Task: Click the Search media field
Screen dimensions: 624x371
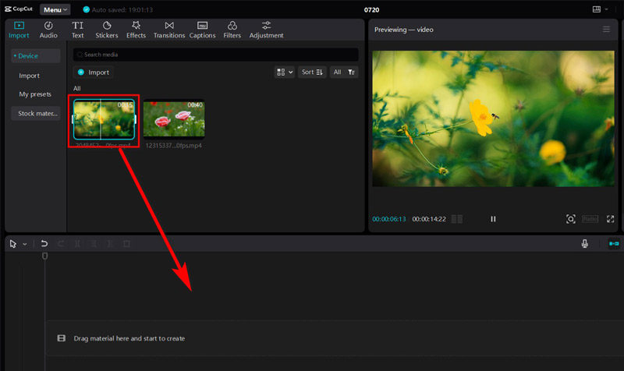Action: 216,55
